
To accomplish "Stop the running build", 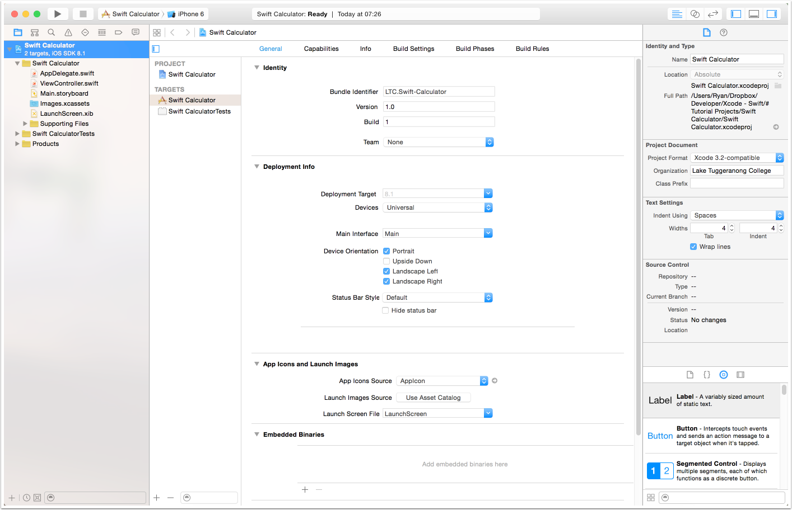I will [83, 14].
